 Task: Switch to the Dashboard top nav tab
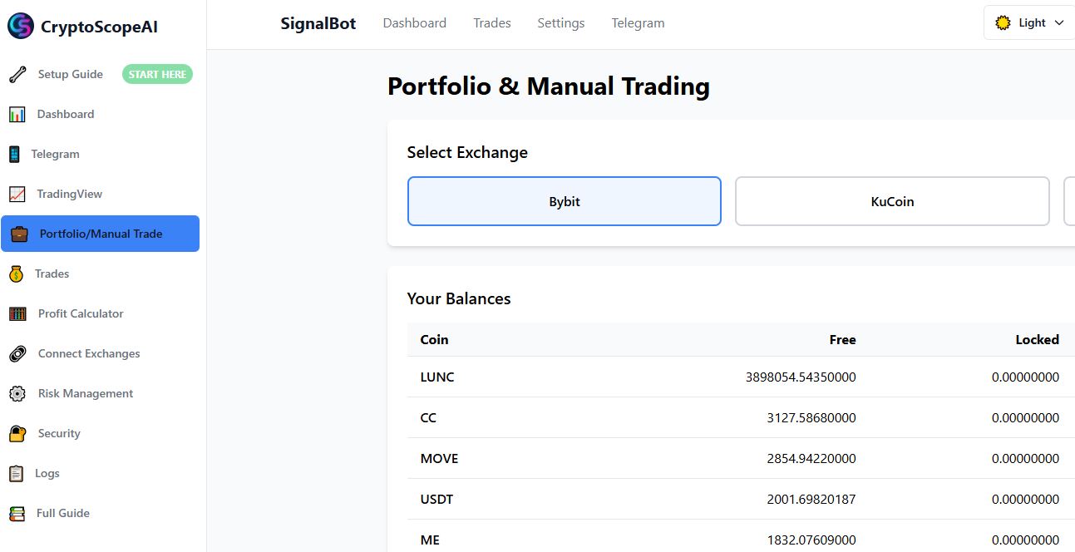pos(414,22)
